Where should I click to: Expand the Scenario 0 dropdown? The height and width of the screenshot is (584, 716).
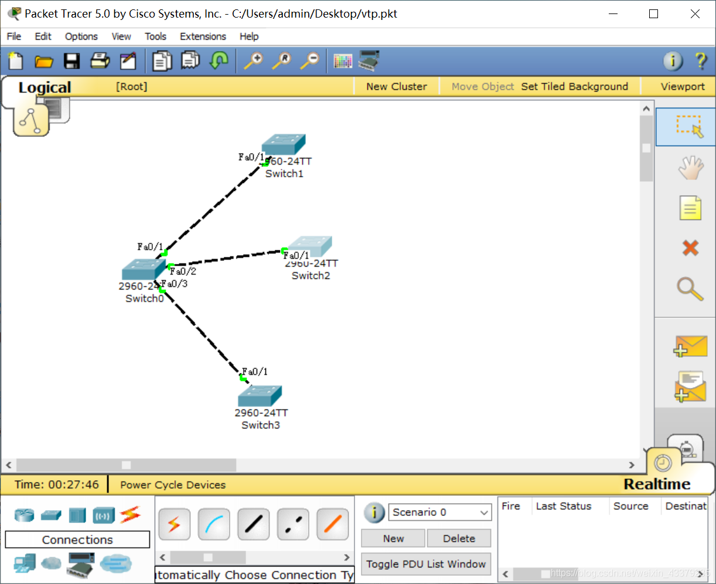[484, 512]
